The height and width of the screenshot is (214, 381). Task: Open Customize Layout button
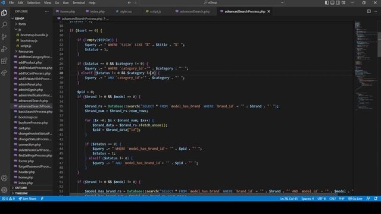click(x=343, y=2)
